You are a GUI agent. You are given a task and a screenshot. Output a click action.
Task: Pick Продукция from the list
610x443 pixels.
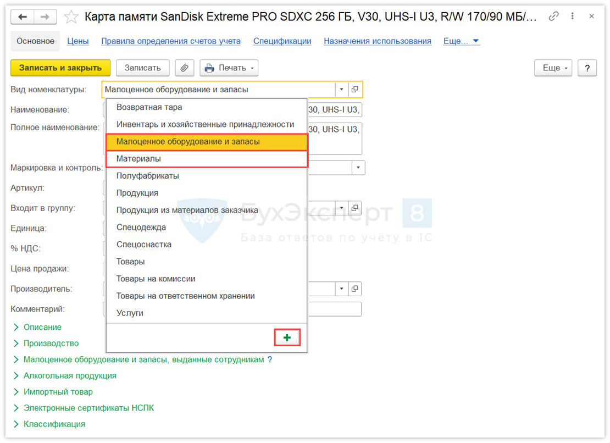tap(207, 193)
